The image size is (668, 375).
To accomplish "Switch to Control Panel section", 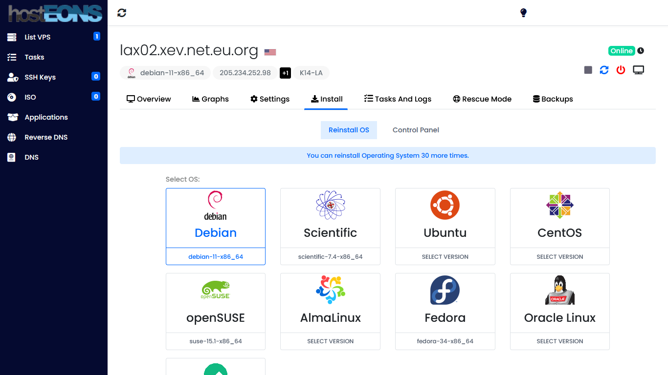I will [x=416, y=130].
